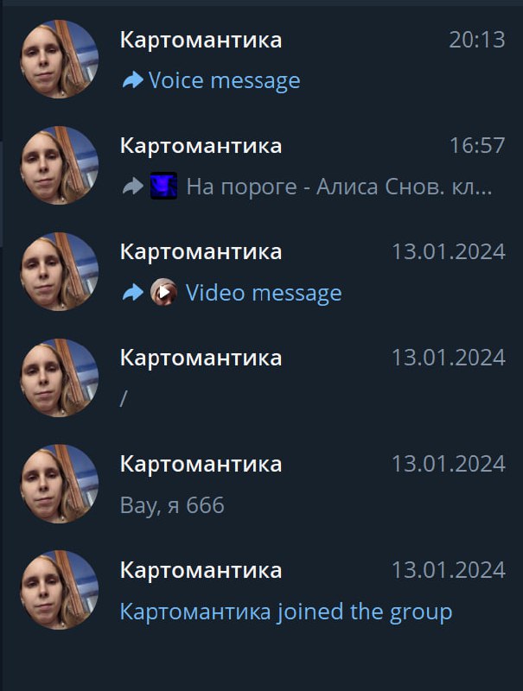Click avatar beside the Video message row
This screenshot has height=691, width=523.
point(60,271)
